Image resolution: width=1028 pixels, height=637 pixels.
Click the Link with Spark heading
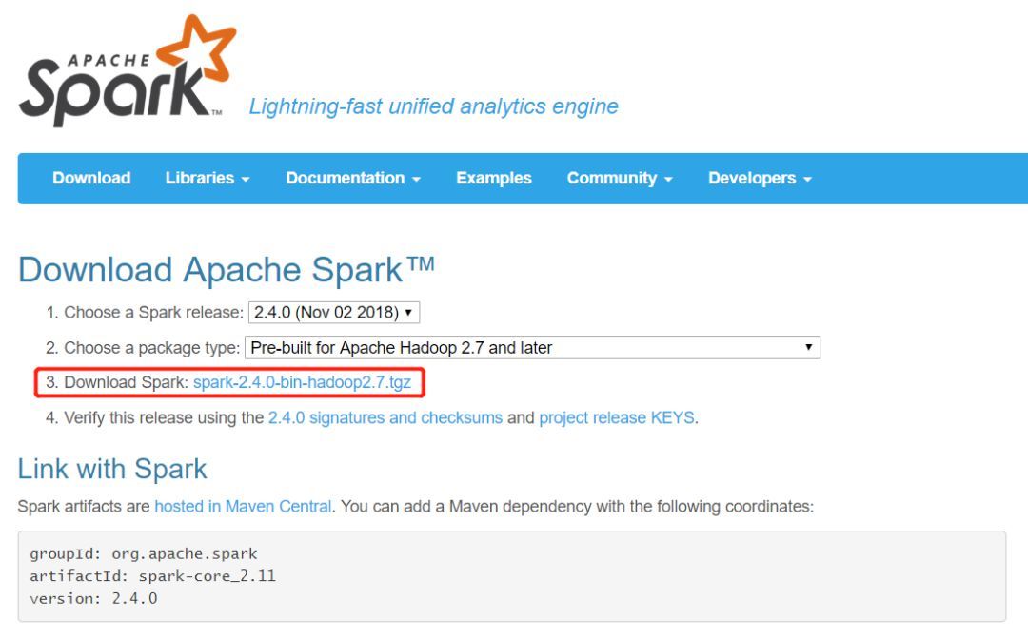pos(112,469)
